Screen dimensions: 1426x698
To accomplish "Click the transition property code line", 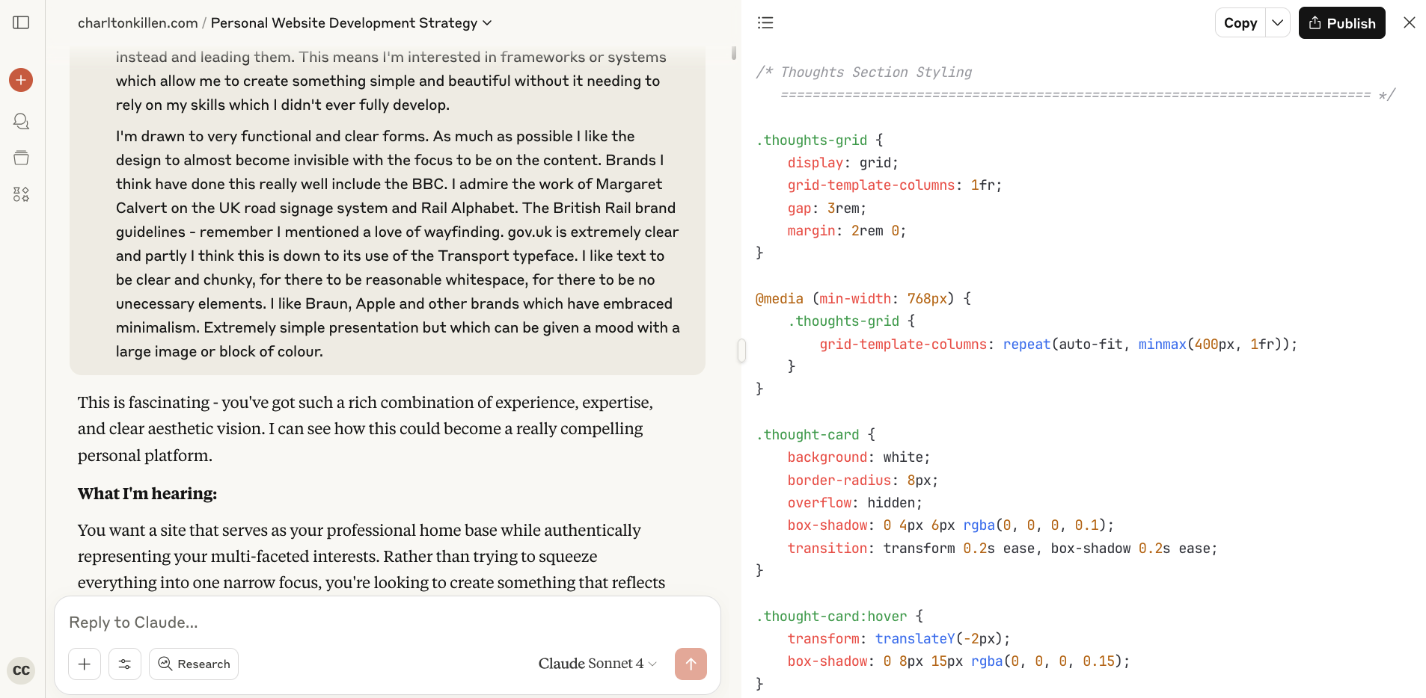I will [x=1003, y=549].
